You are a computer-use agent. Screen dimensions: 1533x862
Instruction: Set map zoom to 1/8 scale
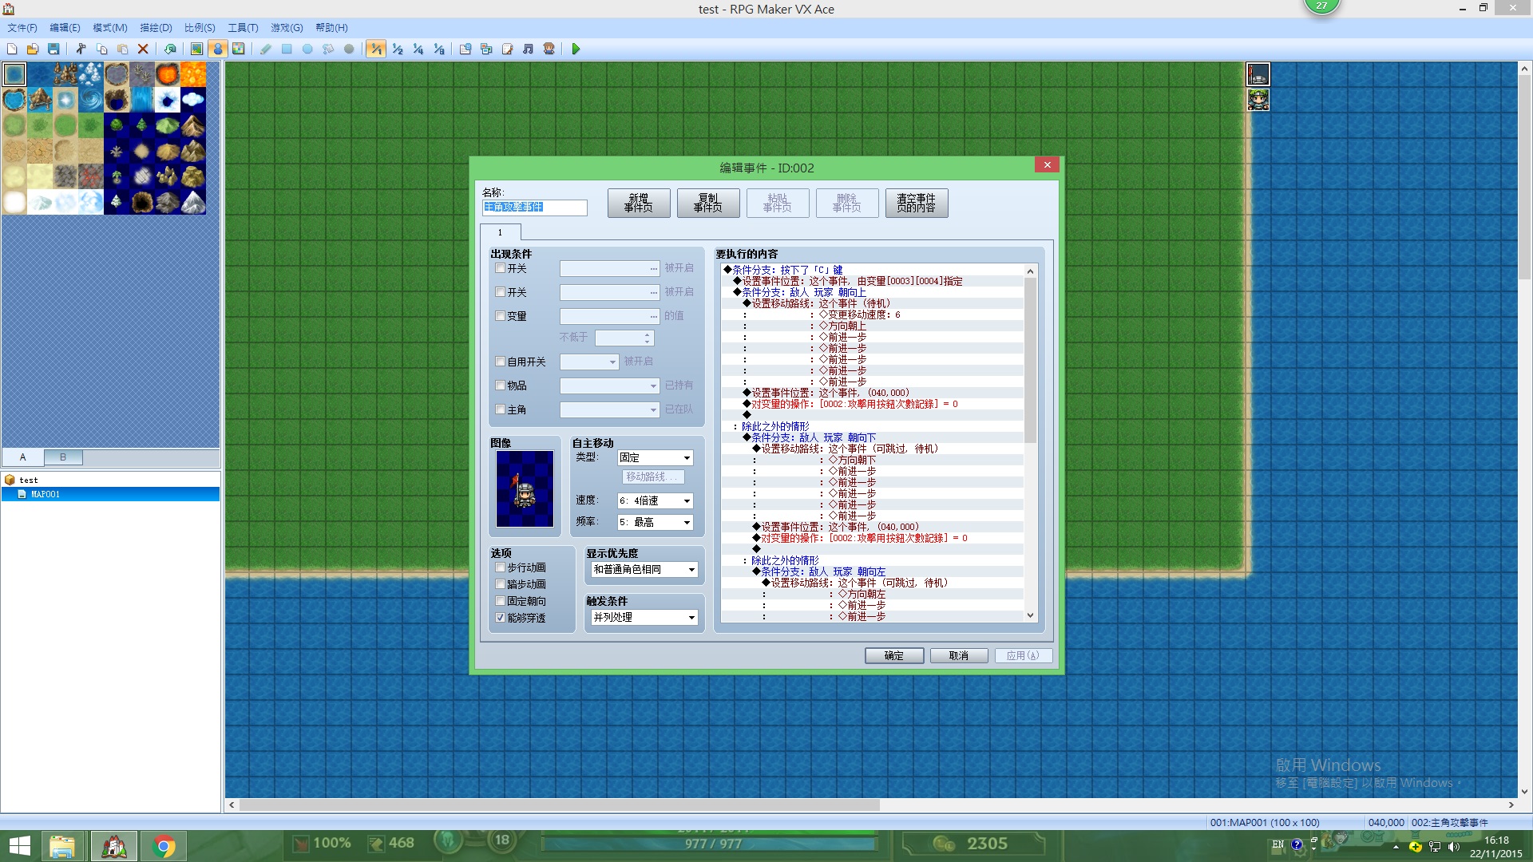point(438,49)
